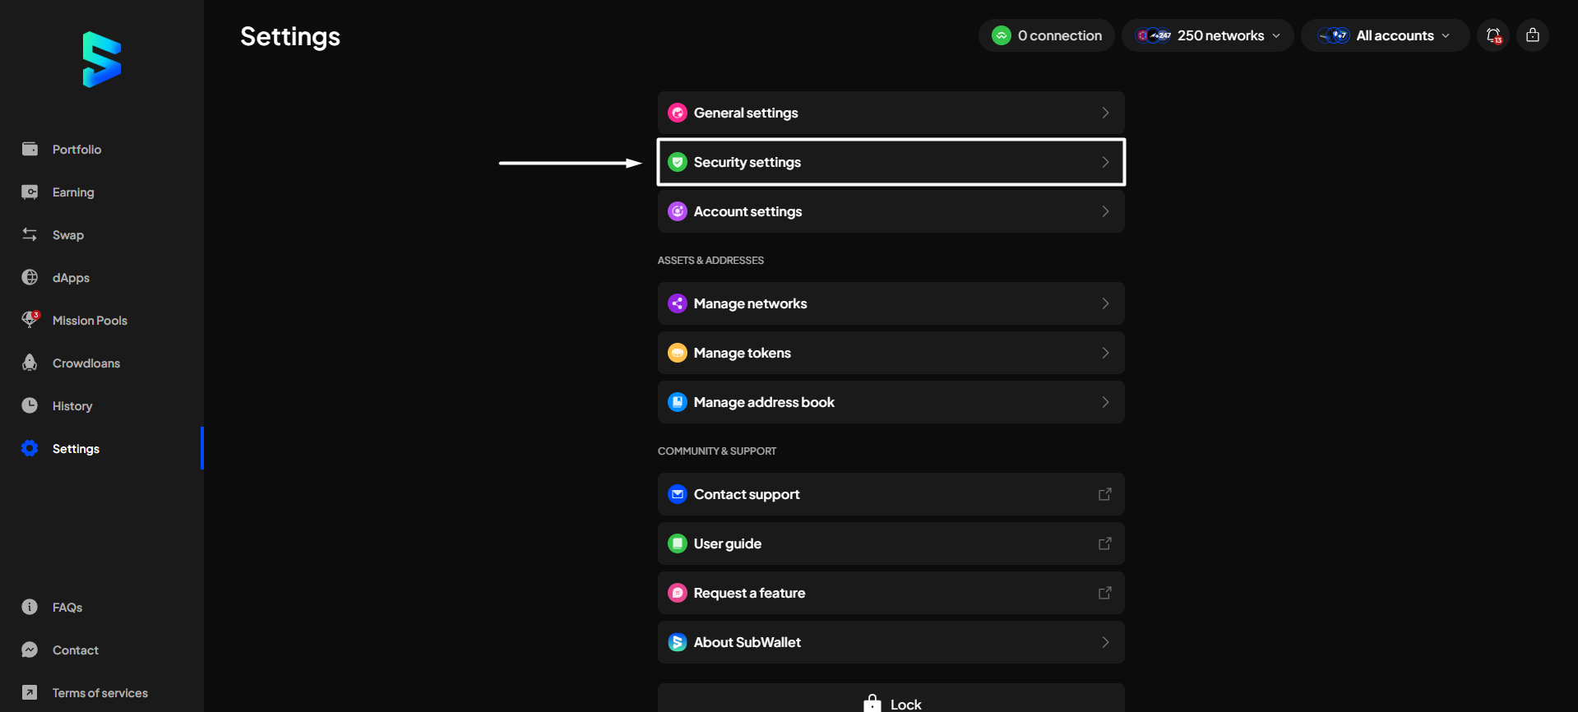Viewport: 1578px width, 712px height.
Task: Go to Portfolio in the sidebar
Action: [x=76, y=150]
